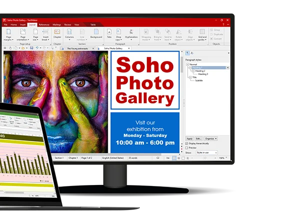Open the Hyphenation dropdown
Image resolution: width=282 pixels, height=215 pixels.
(x=131, y=35)
